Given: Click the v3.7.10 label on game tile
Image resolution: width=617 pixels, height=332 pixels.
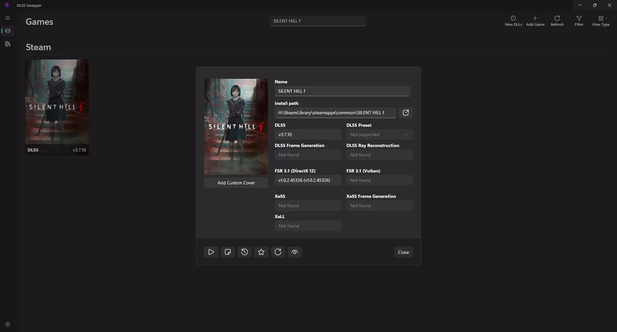Looking at the screenshot, I should tap(79, 150).
